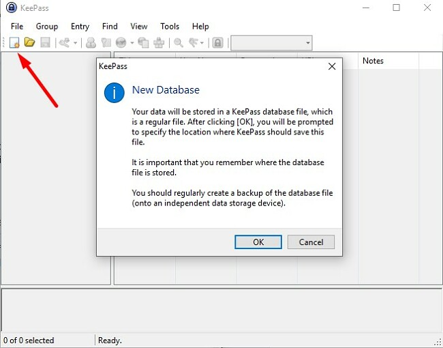Open the File menu
The image size is (443, 348).
pyautogui.click(x=17, y=27)
